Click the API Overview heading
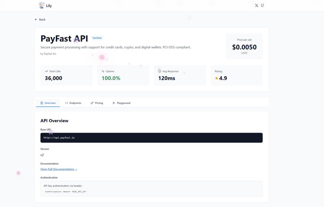The height and width of the screenshot is (207, 324). tap(54, 121)
